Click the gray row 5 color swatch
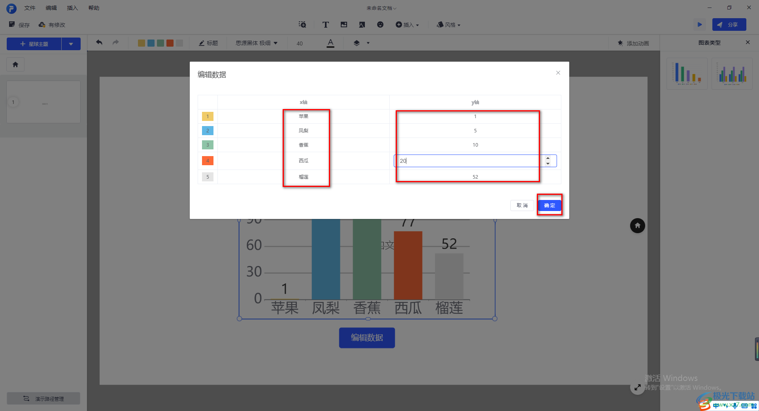The image size is (759, 411). pos(208,177)
